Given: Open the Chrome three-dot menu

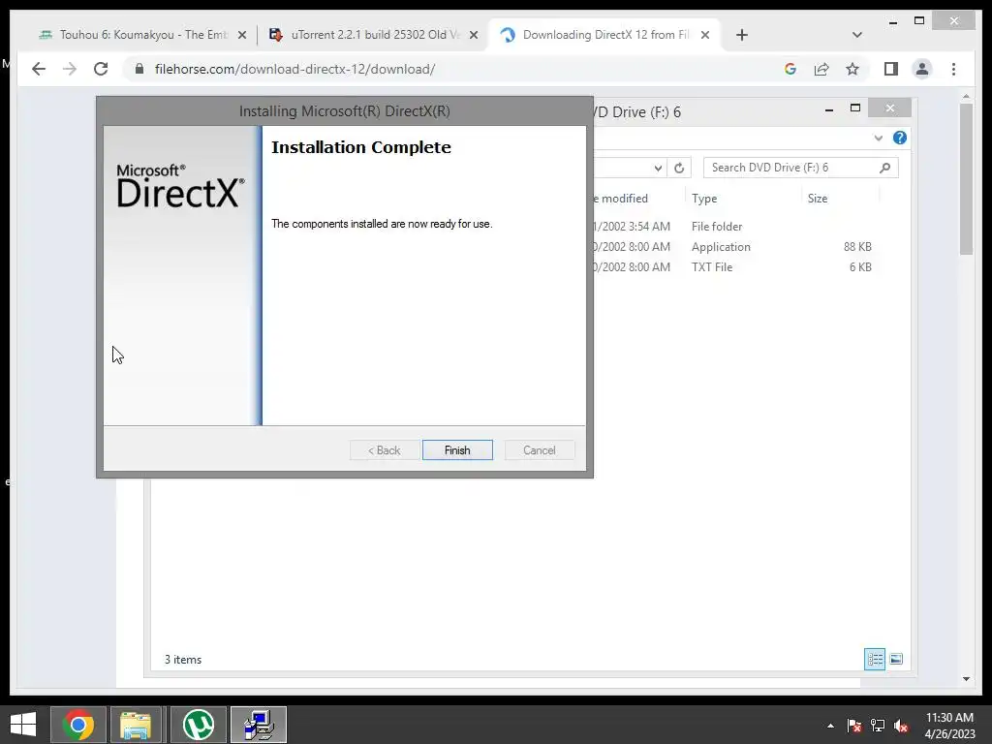Looking at the screenshot, I should [x=953, y=69].
